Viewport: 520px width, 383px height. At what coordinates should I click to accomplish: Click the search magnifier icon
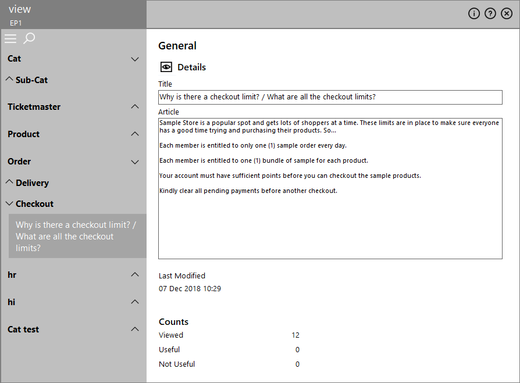click(x=29, y=38)
